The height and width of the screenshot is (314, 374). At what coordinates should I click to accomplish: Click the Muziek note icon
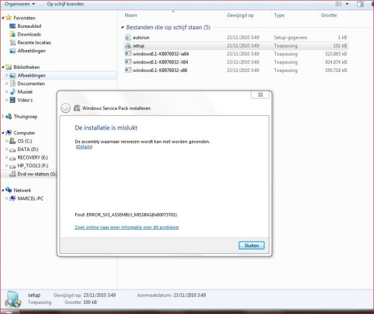13,92
